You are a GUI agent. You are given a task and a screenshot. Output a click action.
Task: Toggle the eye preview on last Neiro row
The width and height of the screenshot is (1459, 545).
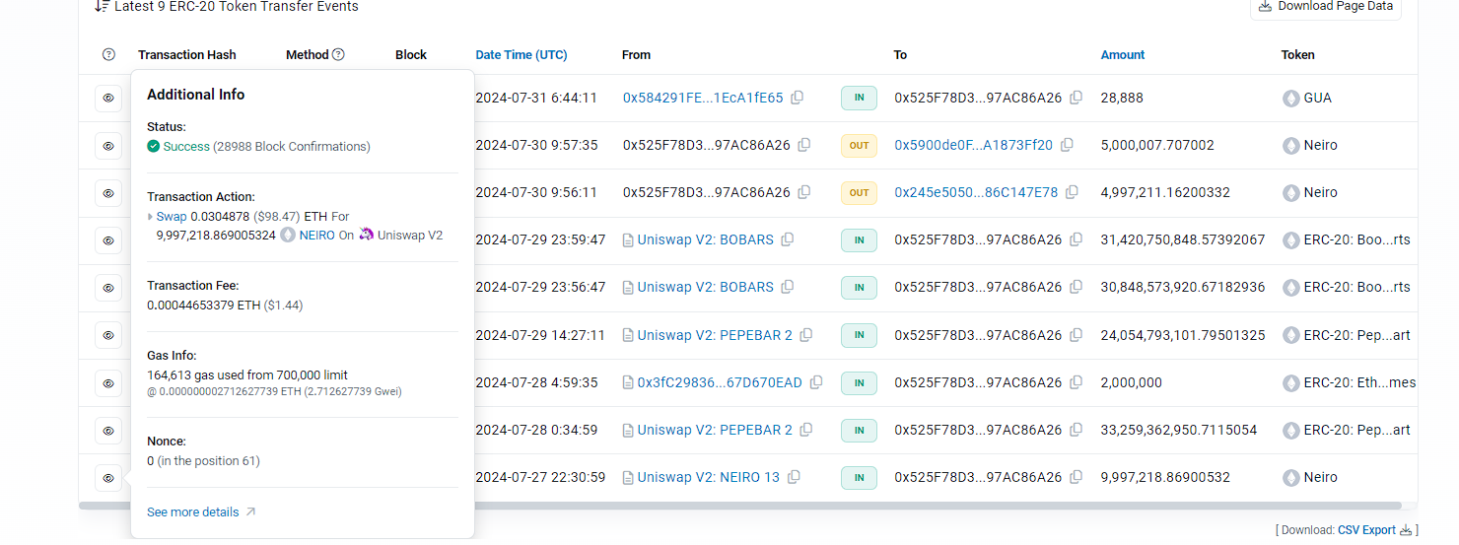108,478
